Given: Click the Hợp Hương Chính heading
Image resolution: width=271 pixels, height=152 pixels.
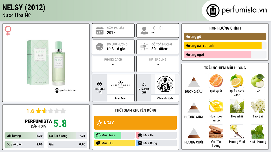Looking at the screenshot, I should click(x=225, y=28).
